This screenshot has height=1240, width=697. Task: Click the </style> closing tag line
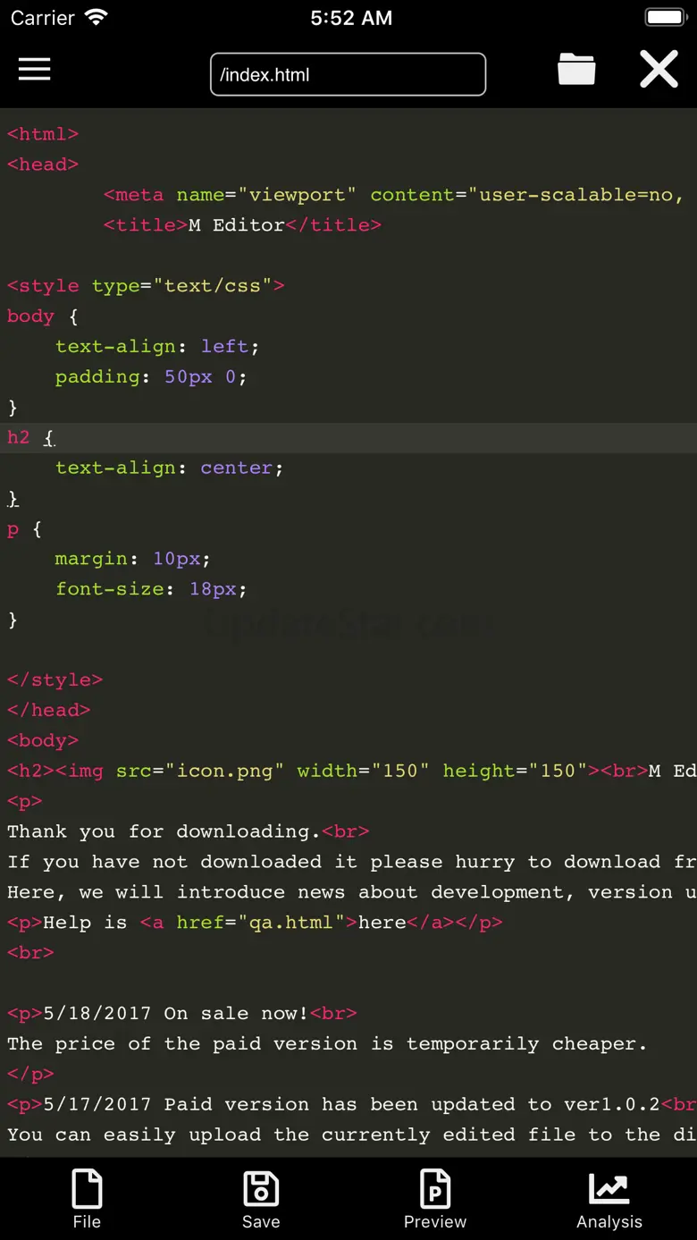pos(55,680)
